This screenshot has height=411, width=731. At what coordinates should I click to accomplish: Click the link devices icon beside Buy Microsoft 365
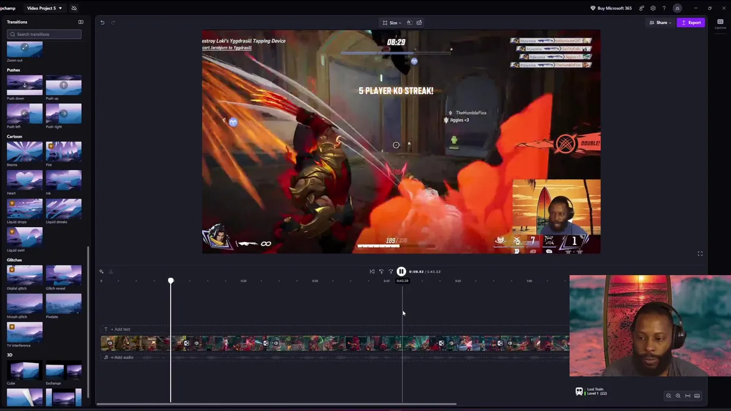pos(641,8)
